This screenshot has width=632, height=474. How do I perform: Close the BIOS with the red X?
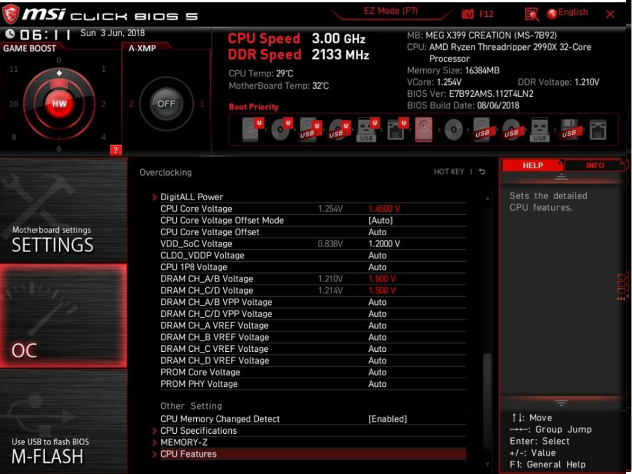point(610,14)
